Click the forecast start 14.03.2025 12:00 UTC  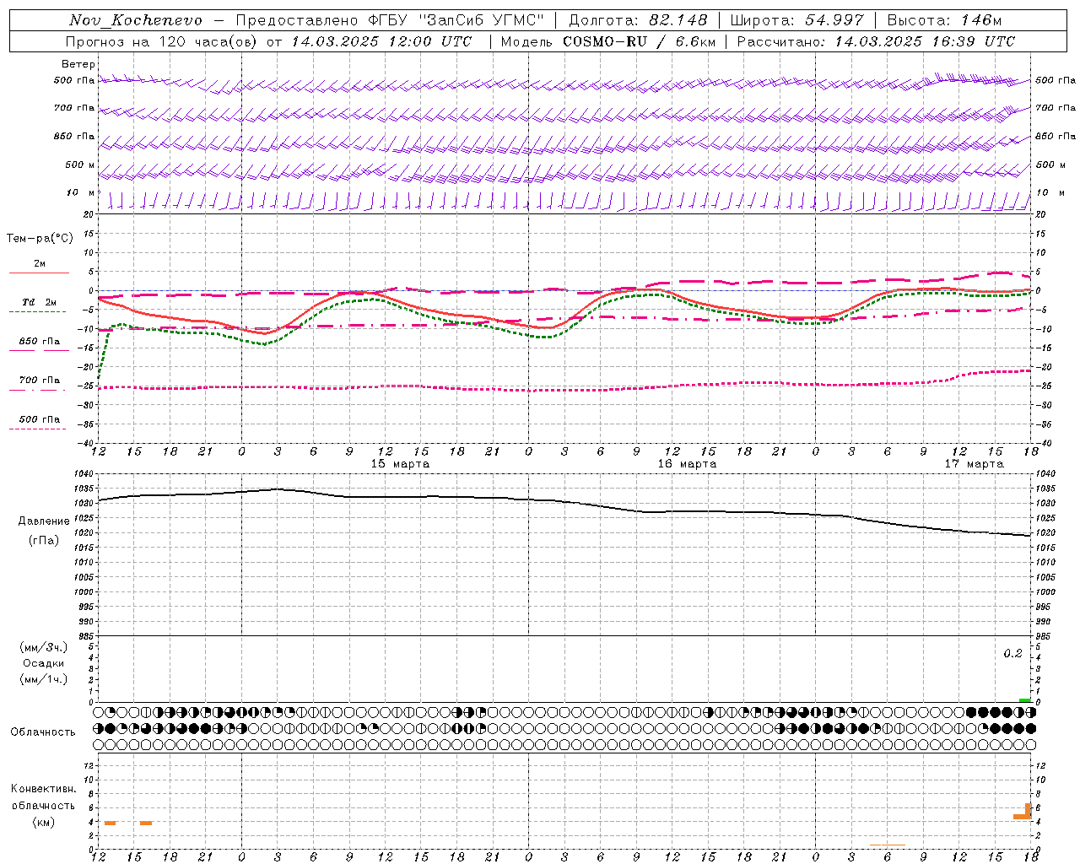(381, 41)
